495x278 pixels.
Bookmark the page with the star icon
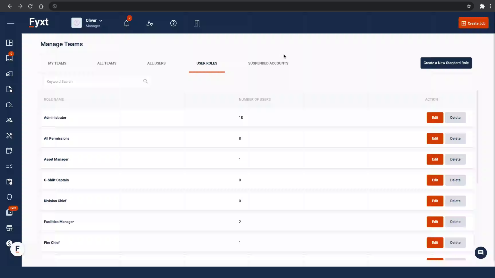(469, 6)
